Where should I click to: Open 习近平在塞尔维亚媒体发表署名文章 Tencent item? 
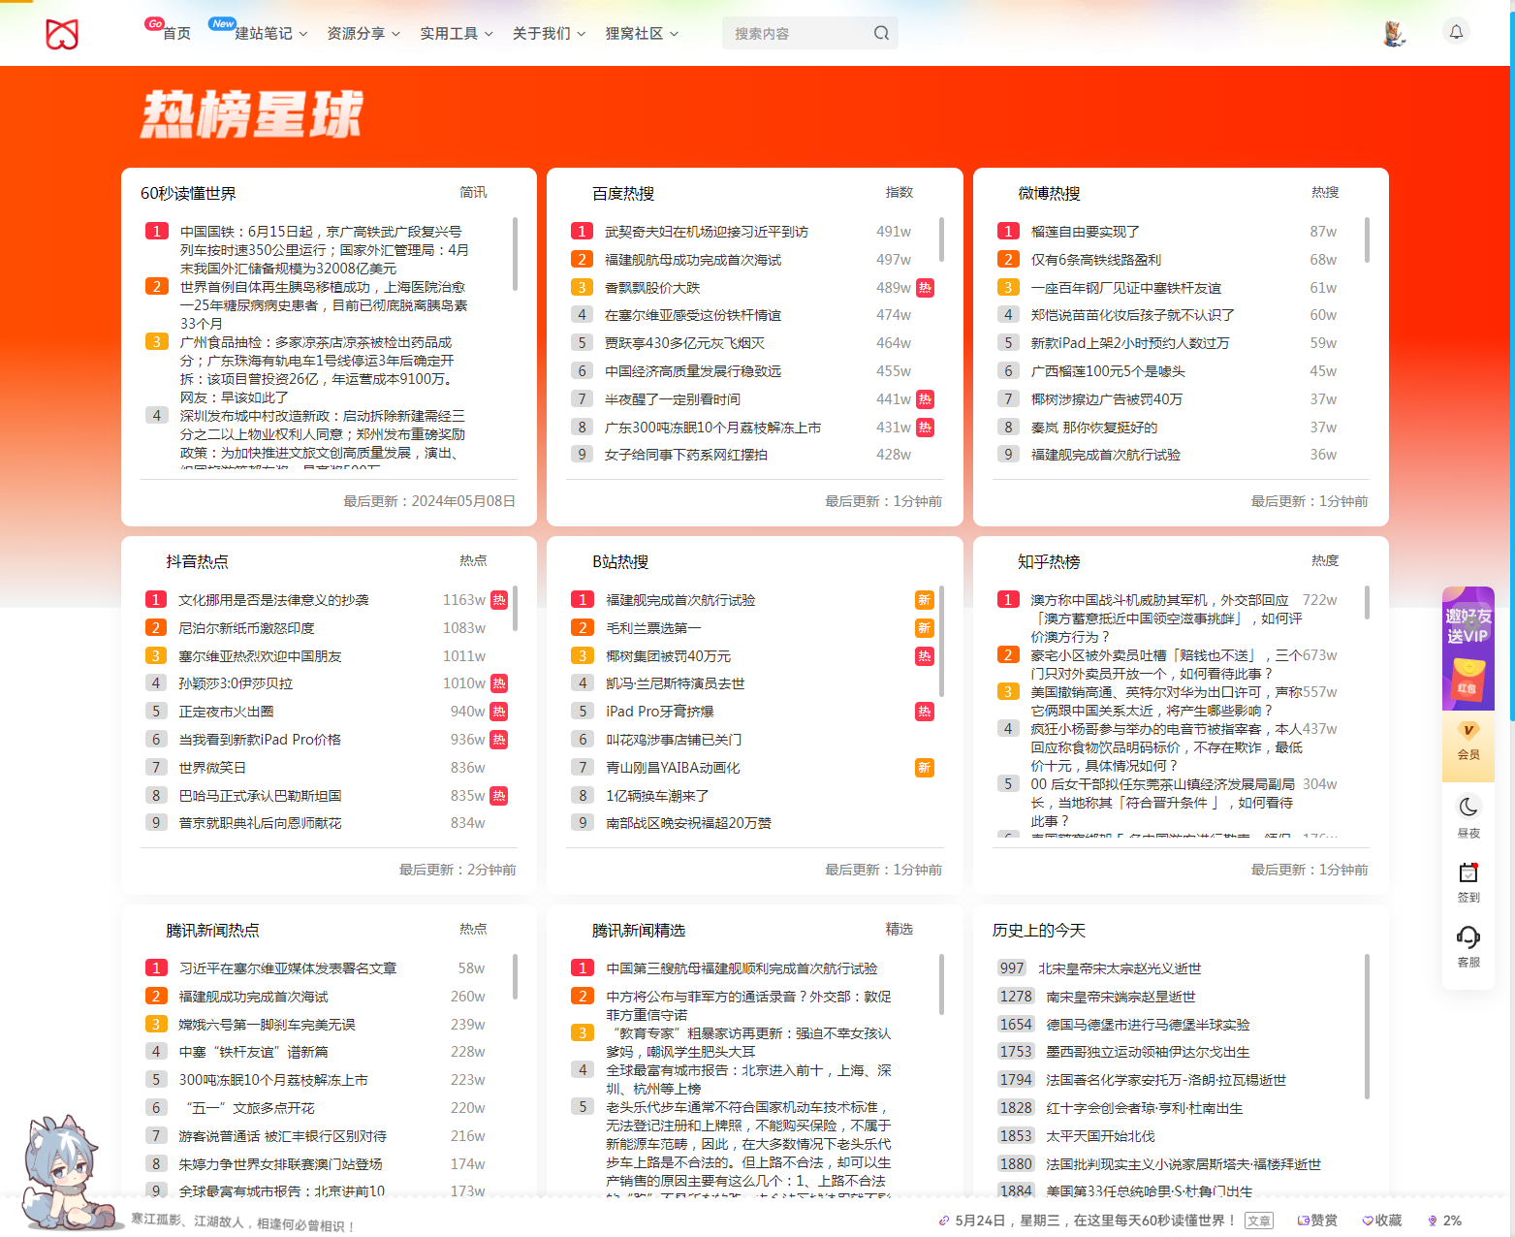pos(288,968)
